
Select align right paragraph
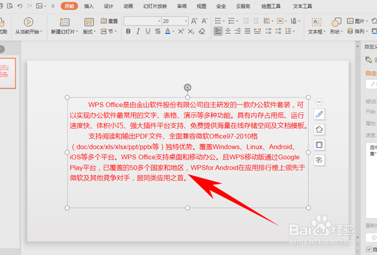point(238,31)
